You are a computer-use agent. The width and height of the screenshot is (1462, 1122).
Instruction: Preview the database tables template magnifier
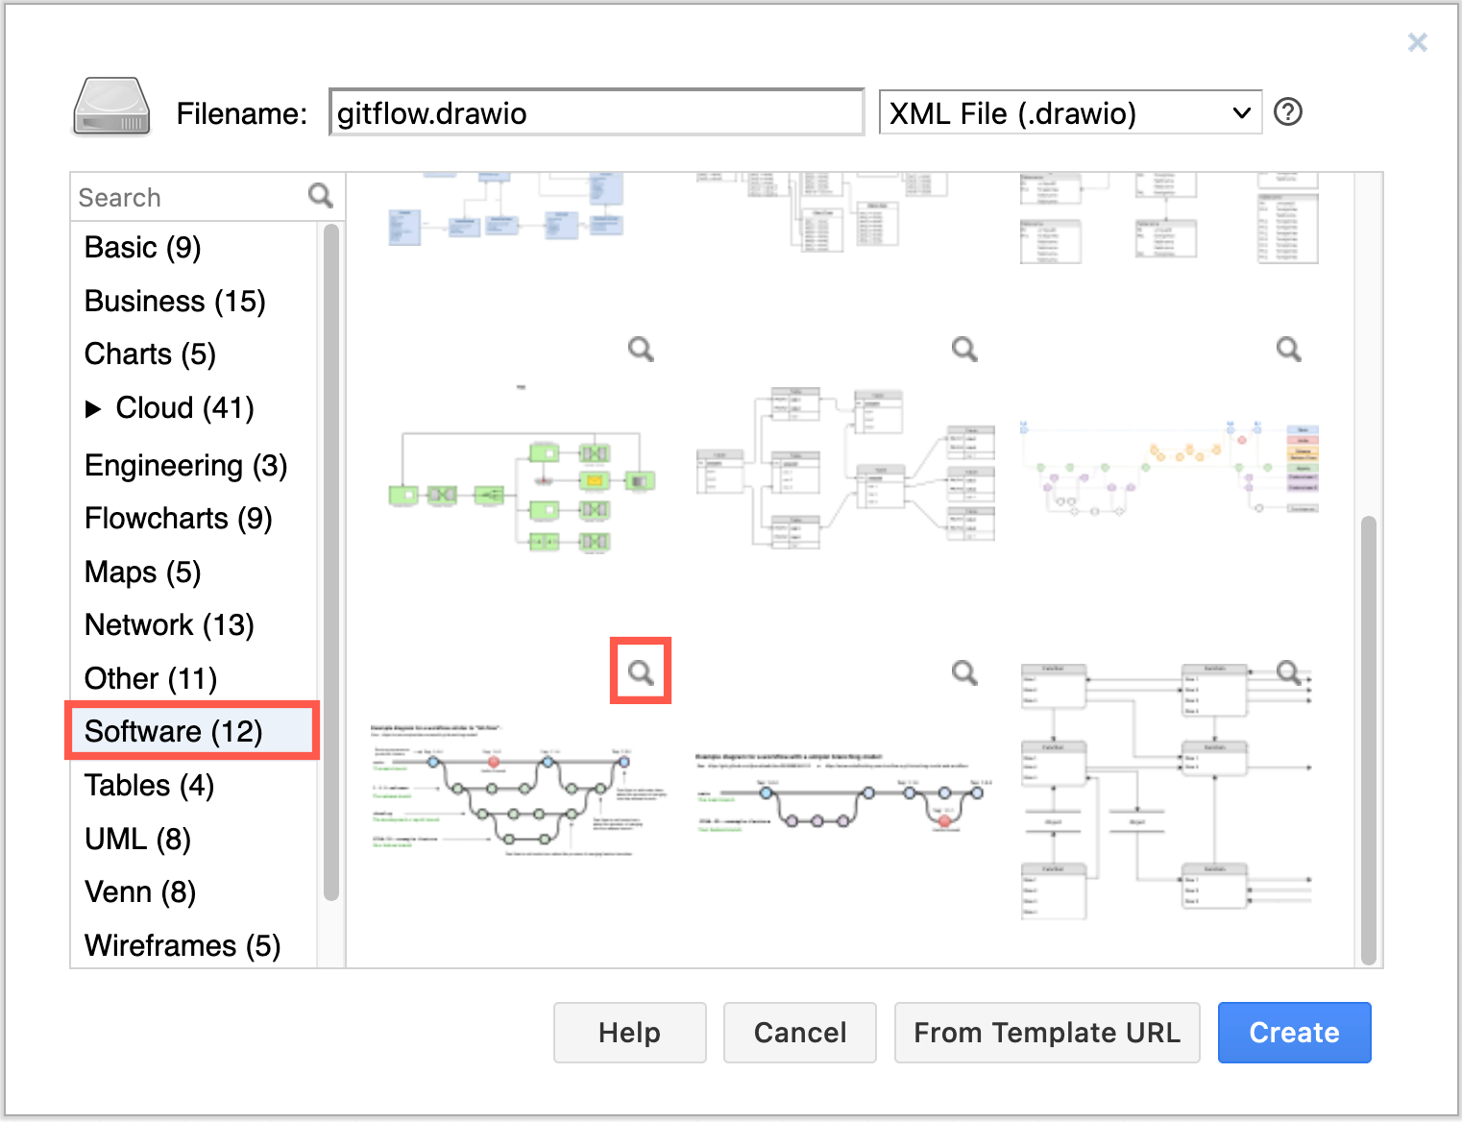click(x=964, y=349)
